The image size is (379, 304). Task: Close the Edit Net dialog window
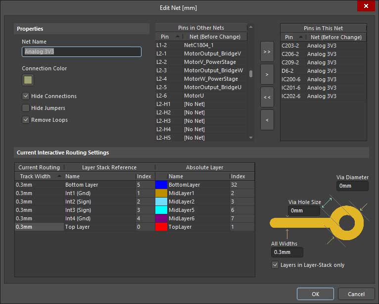[x=366, y=6]
